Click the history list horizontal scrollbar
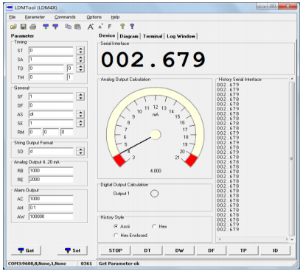303x271 pixels. [253, 239]
